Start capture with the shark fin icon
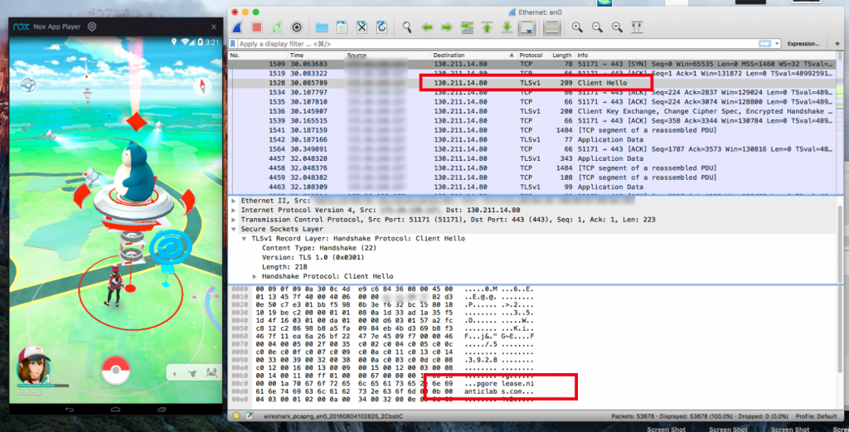Viewport: 849px width, 432px height. pos(237,27)
